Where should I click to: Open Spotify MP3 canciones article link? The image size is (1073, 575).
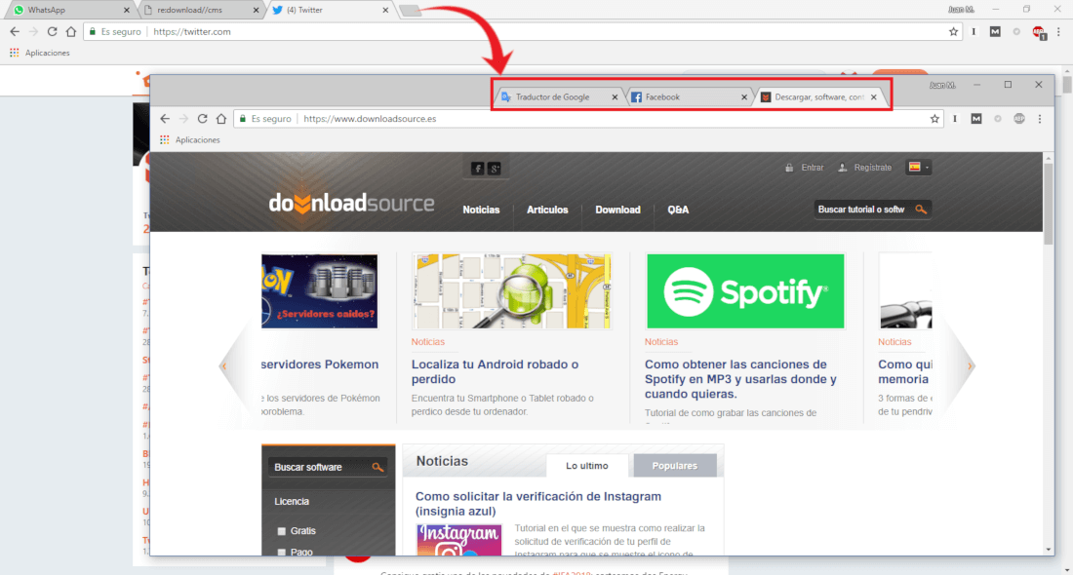click(740, 379)
